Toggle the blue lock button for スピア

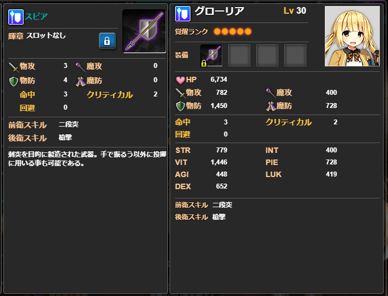click(107, 41)
